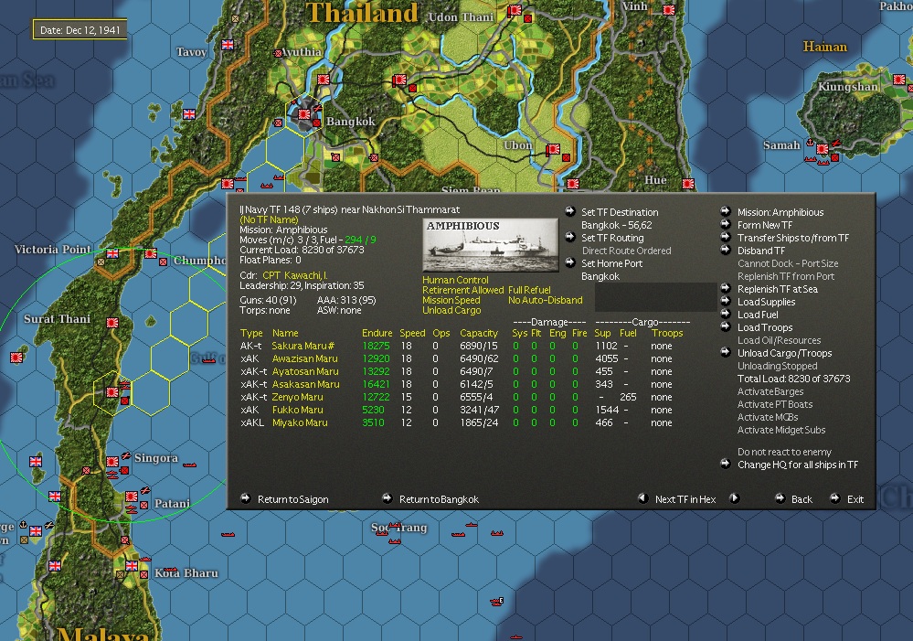Click British flag icon at Victoria Point
Screen dimensions: 913x641
(112, 253)
